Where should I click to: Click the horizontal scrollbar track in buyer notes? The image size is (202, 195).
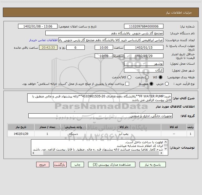pos(101,153)
